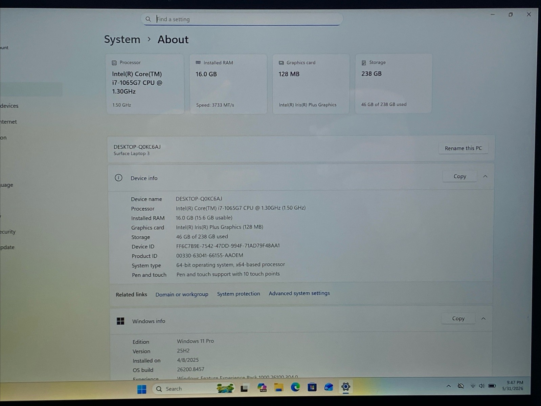Click the Device info circle icon
Screen dimensions: 541x406
[118, 178]
